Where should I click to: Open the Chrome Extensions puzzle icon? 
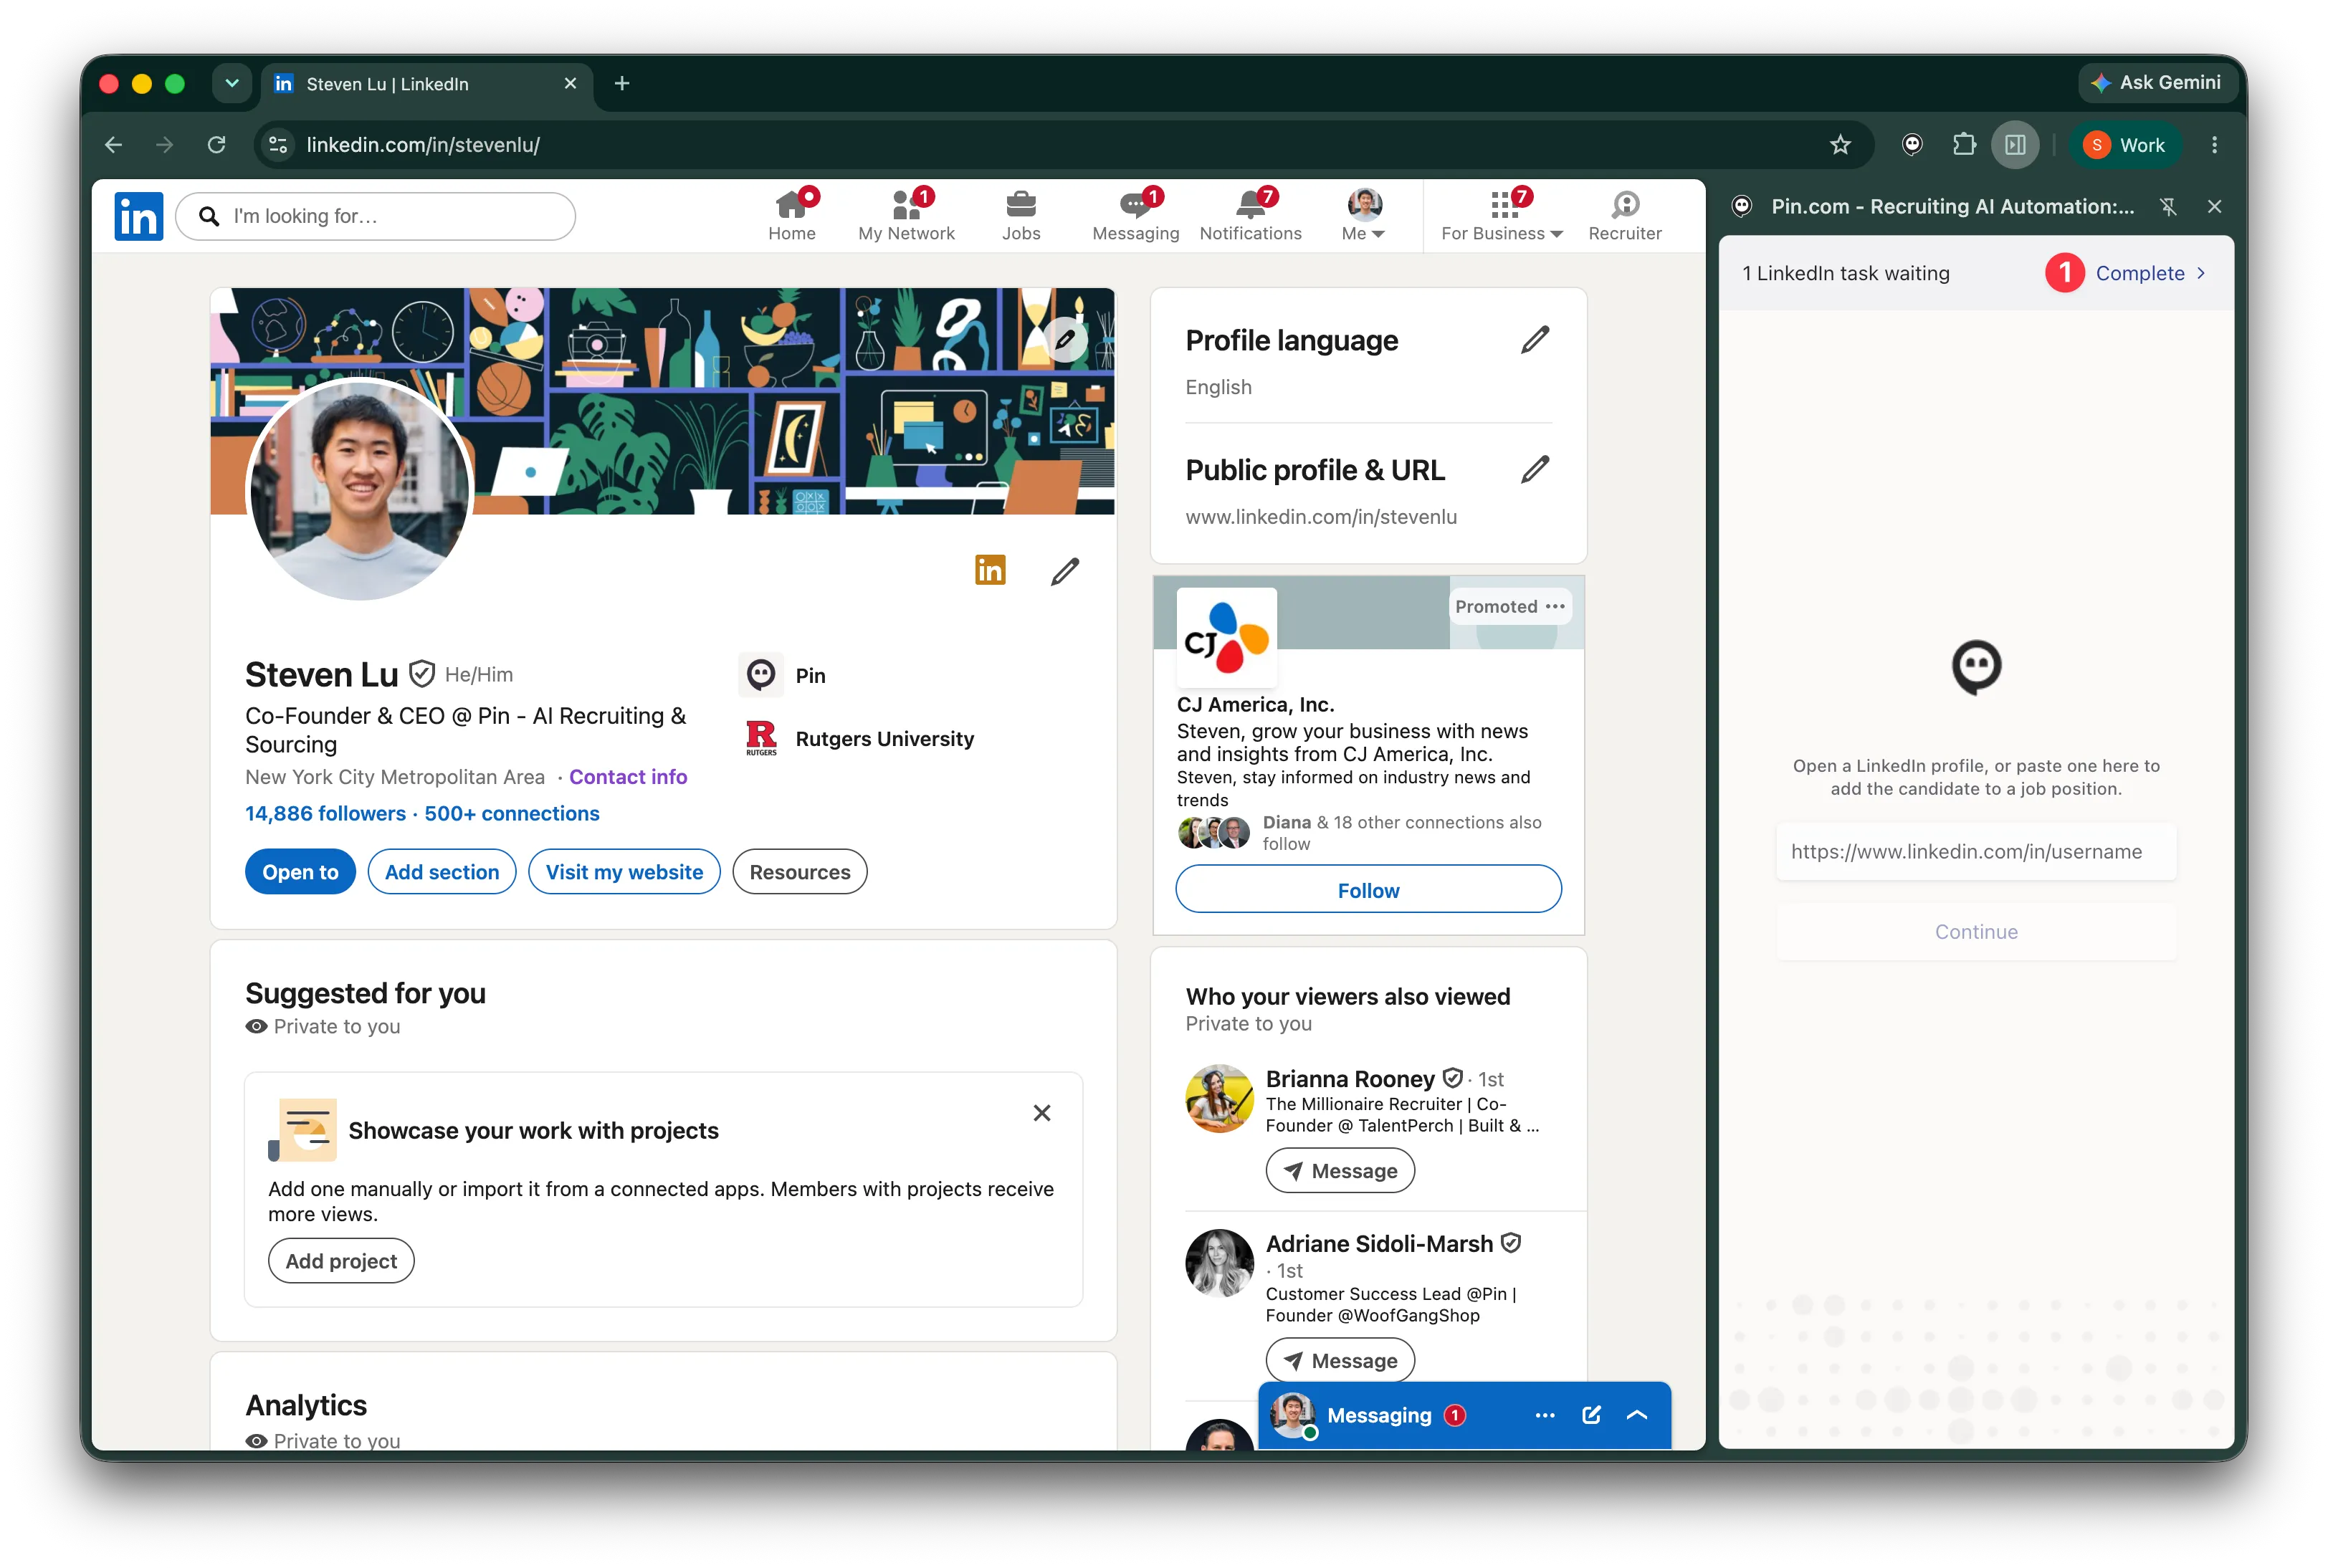pyautogui.click(x=1964, y=145)
